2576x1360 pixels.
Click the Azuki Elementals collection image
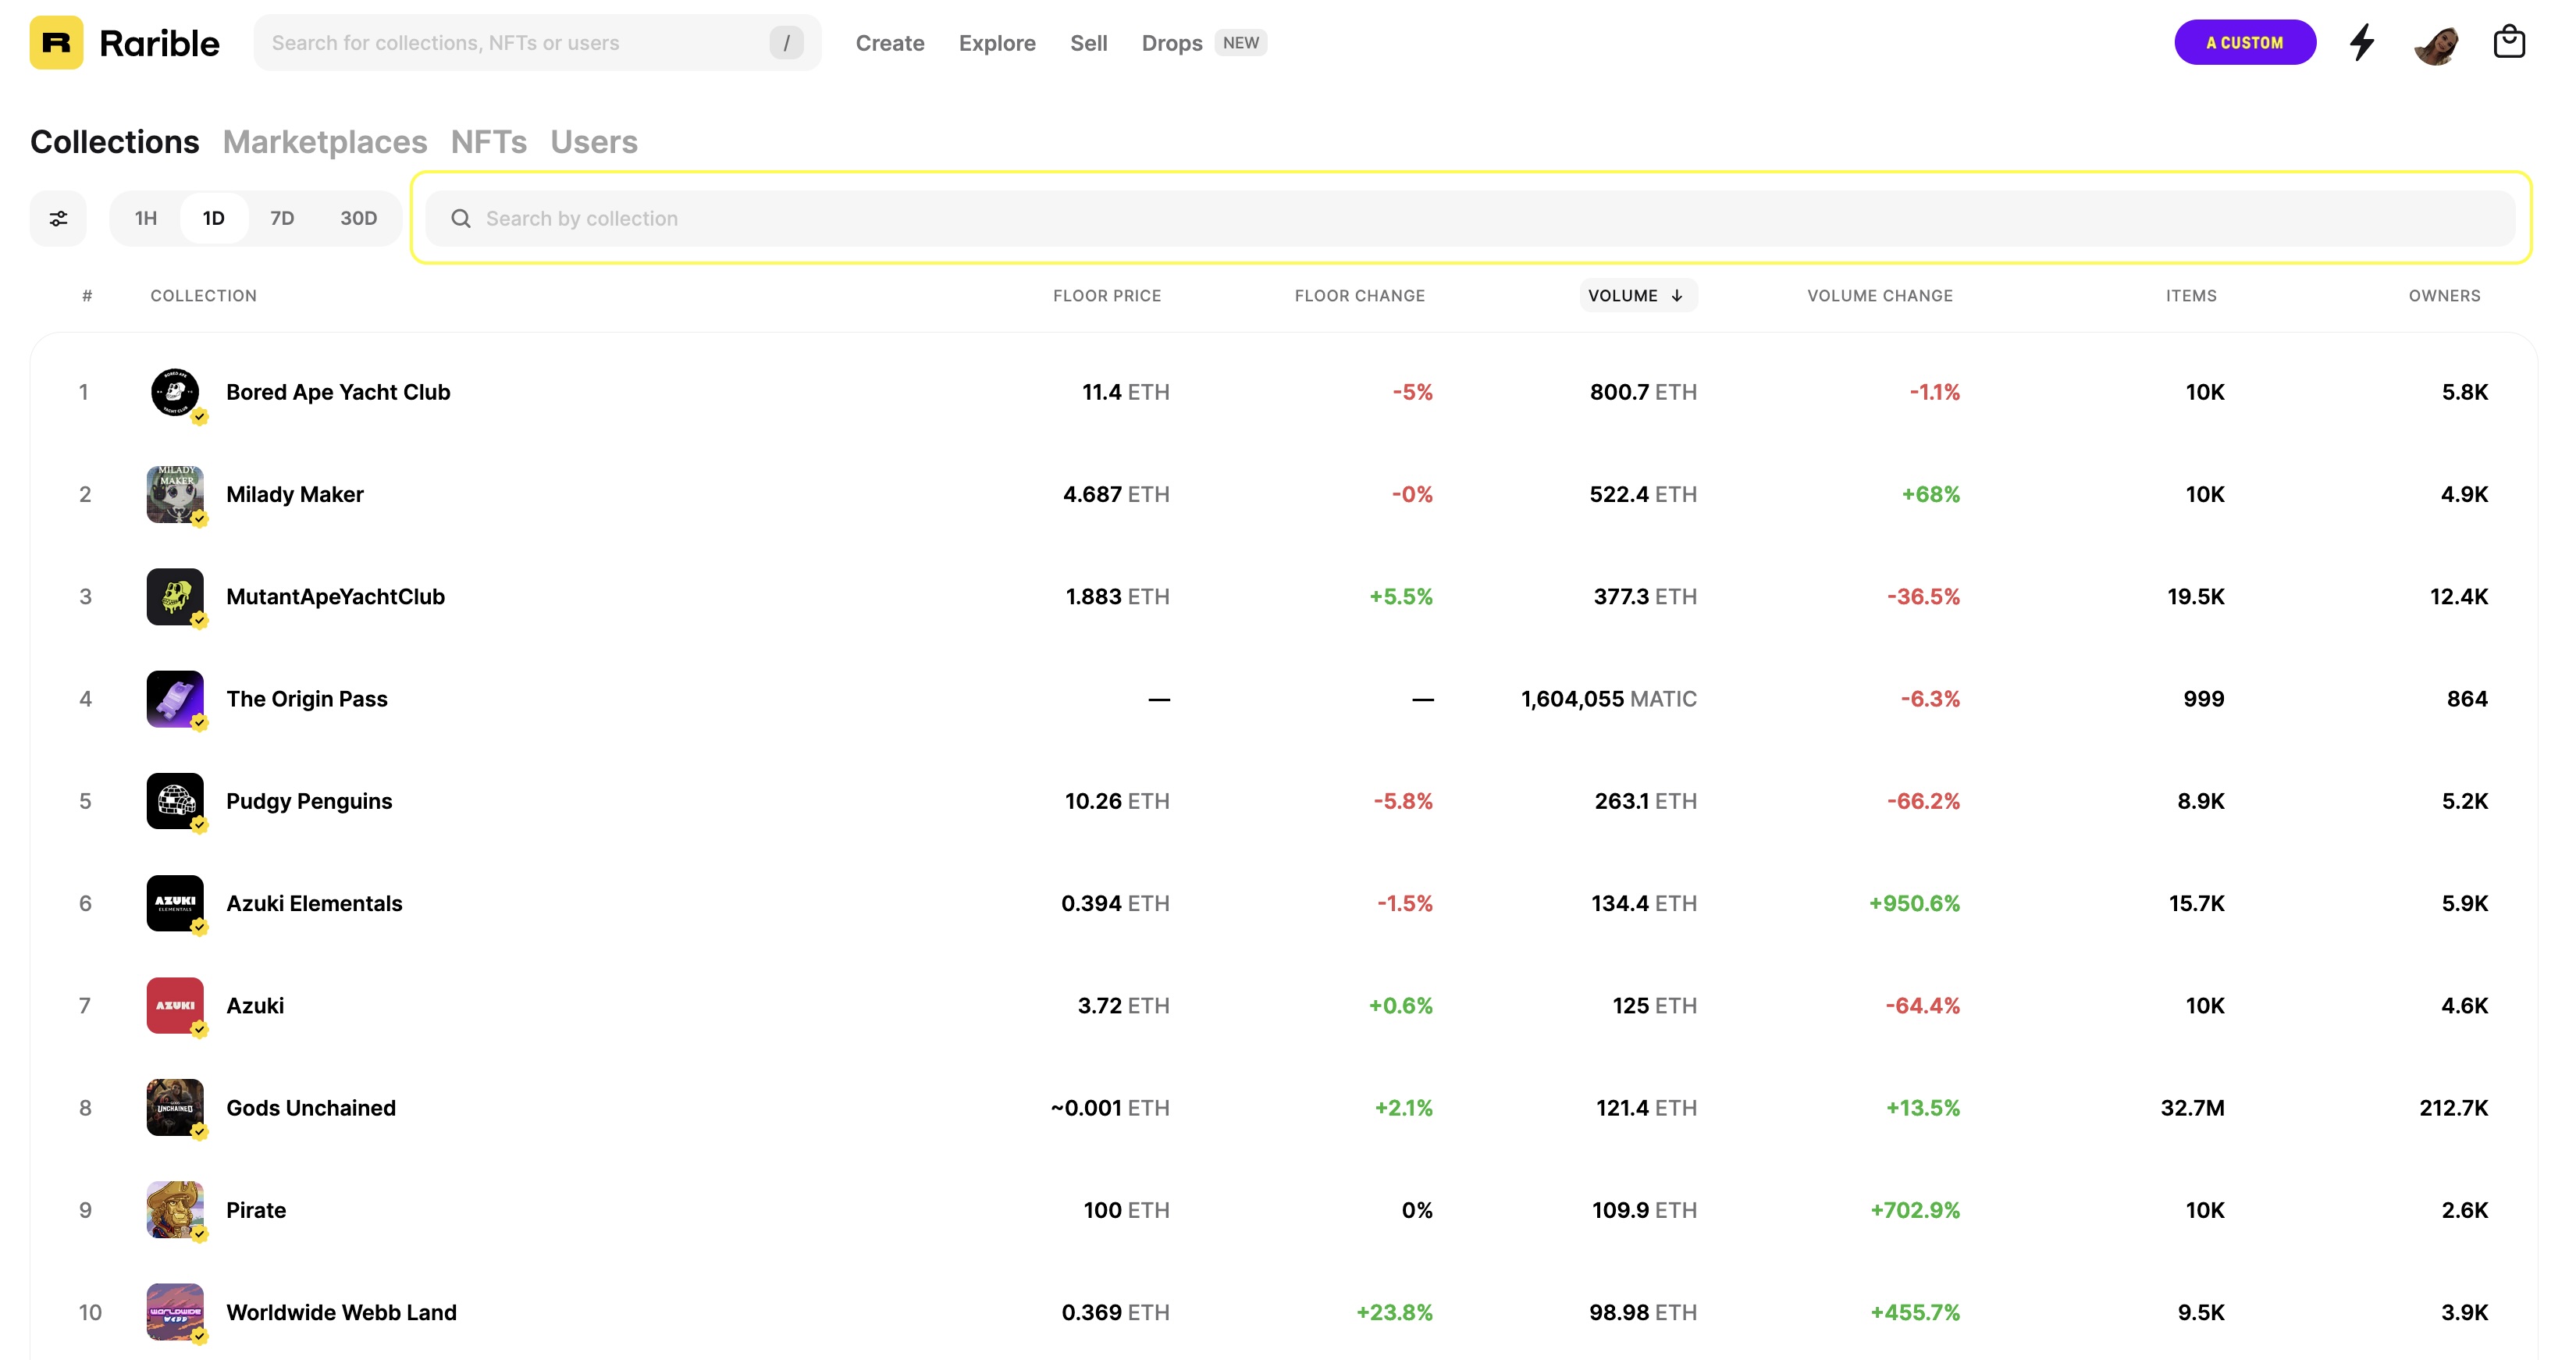[x=175, y=903]
